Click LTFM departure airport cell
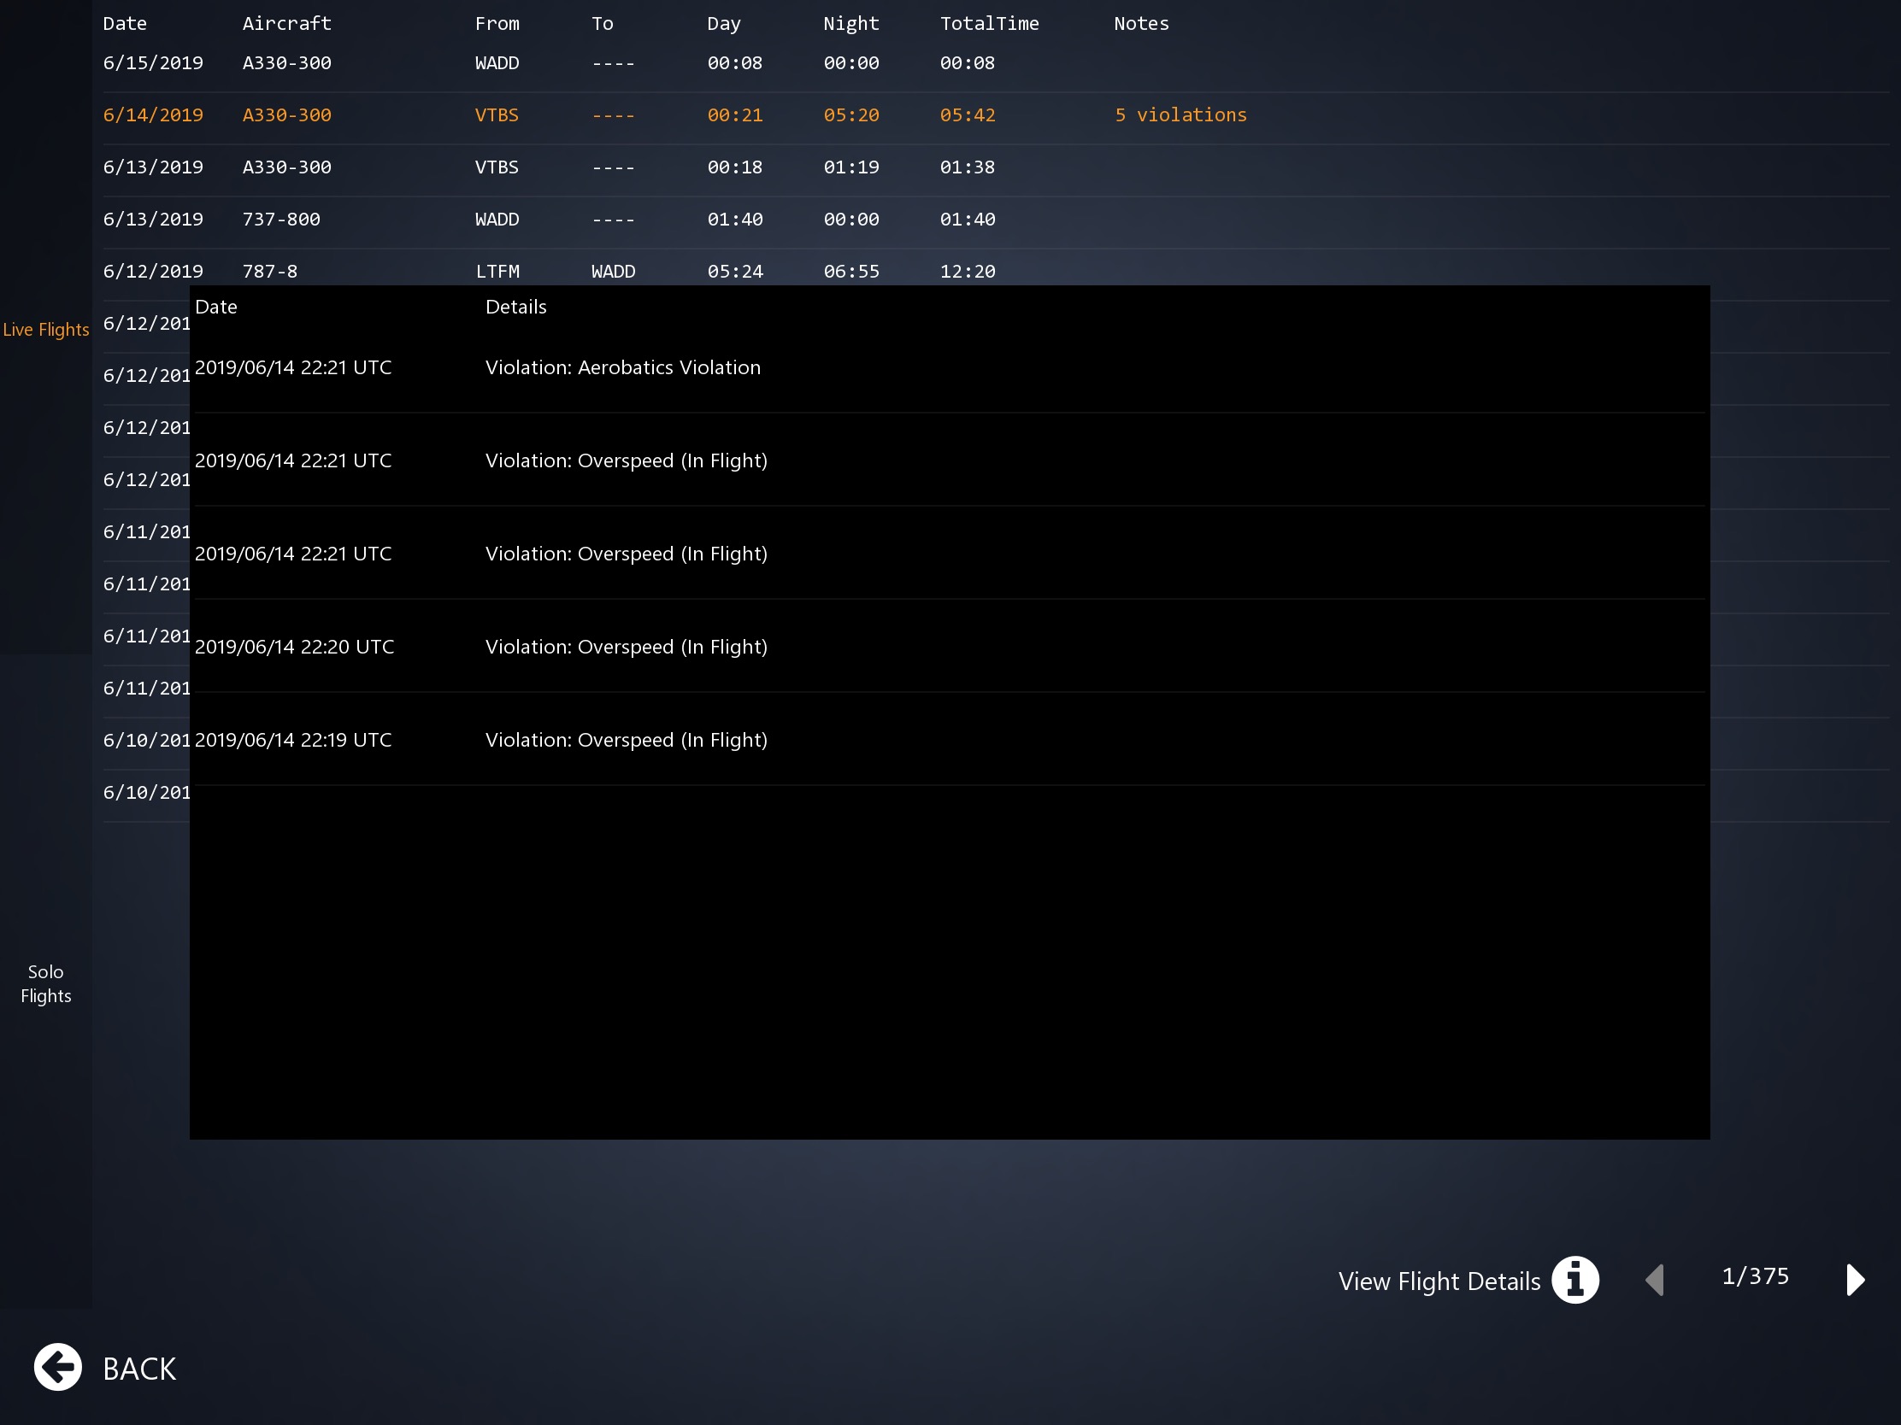 pyautogui.click(x=497, y=272)
